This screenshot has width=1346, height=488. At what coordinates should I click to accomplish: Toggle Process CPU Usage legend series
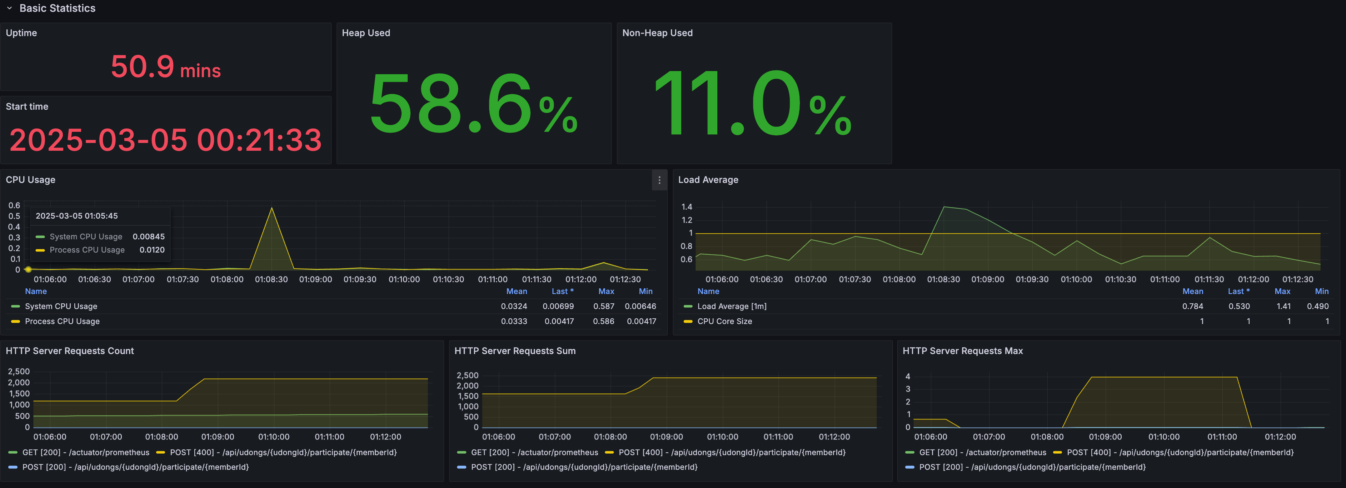click(62, 321)
